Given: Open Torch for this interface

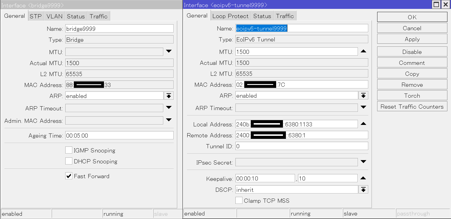Looking at the screenshot, I should 412,95.
